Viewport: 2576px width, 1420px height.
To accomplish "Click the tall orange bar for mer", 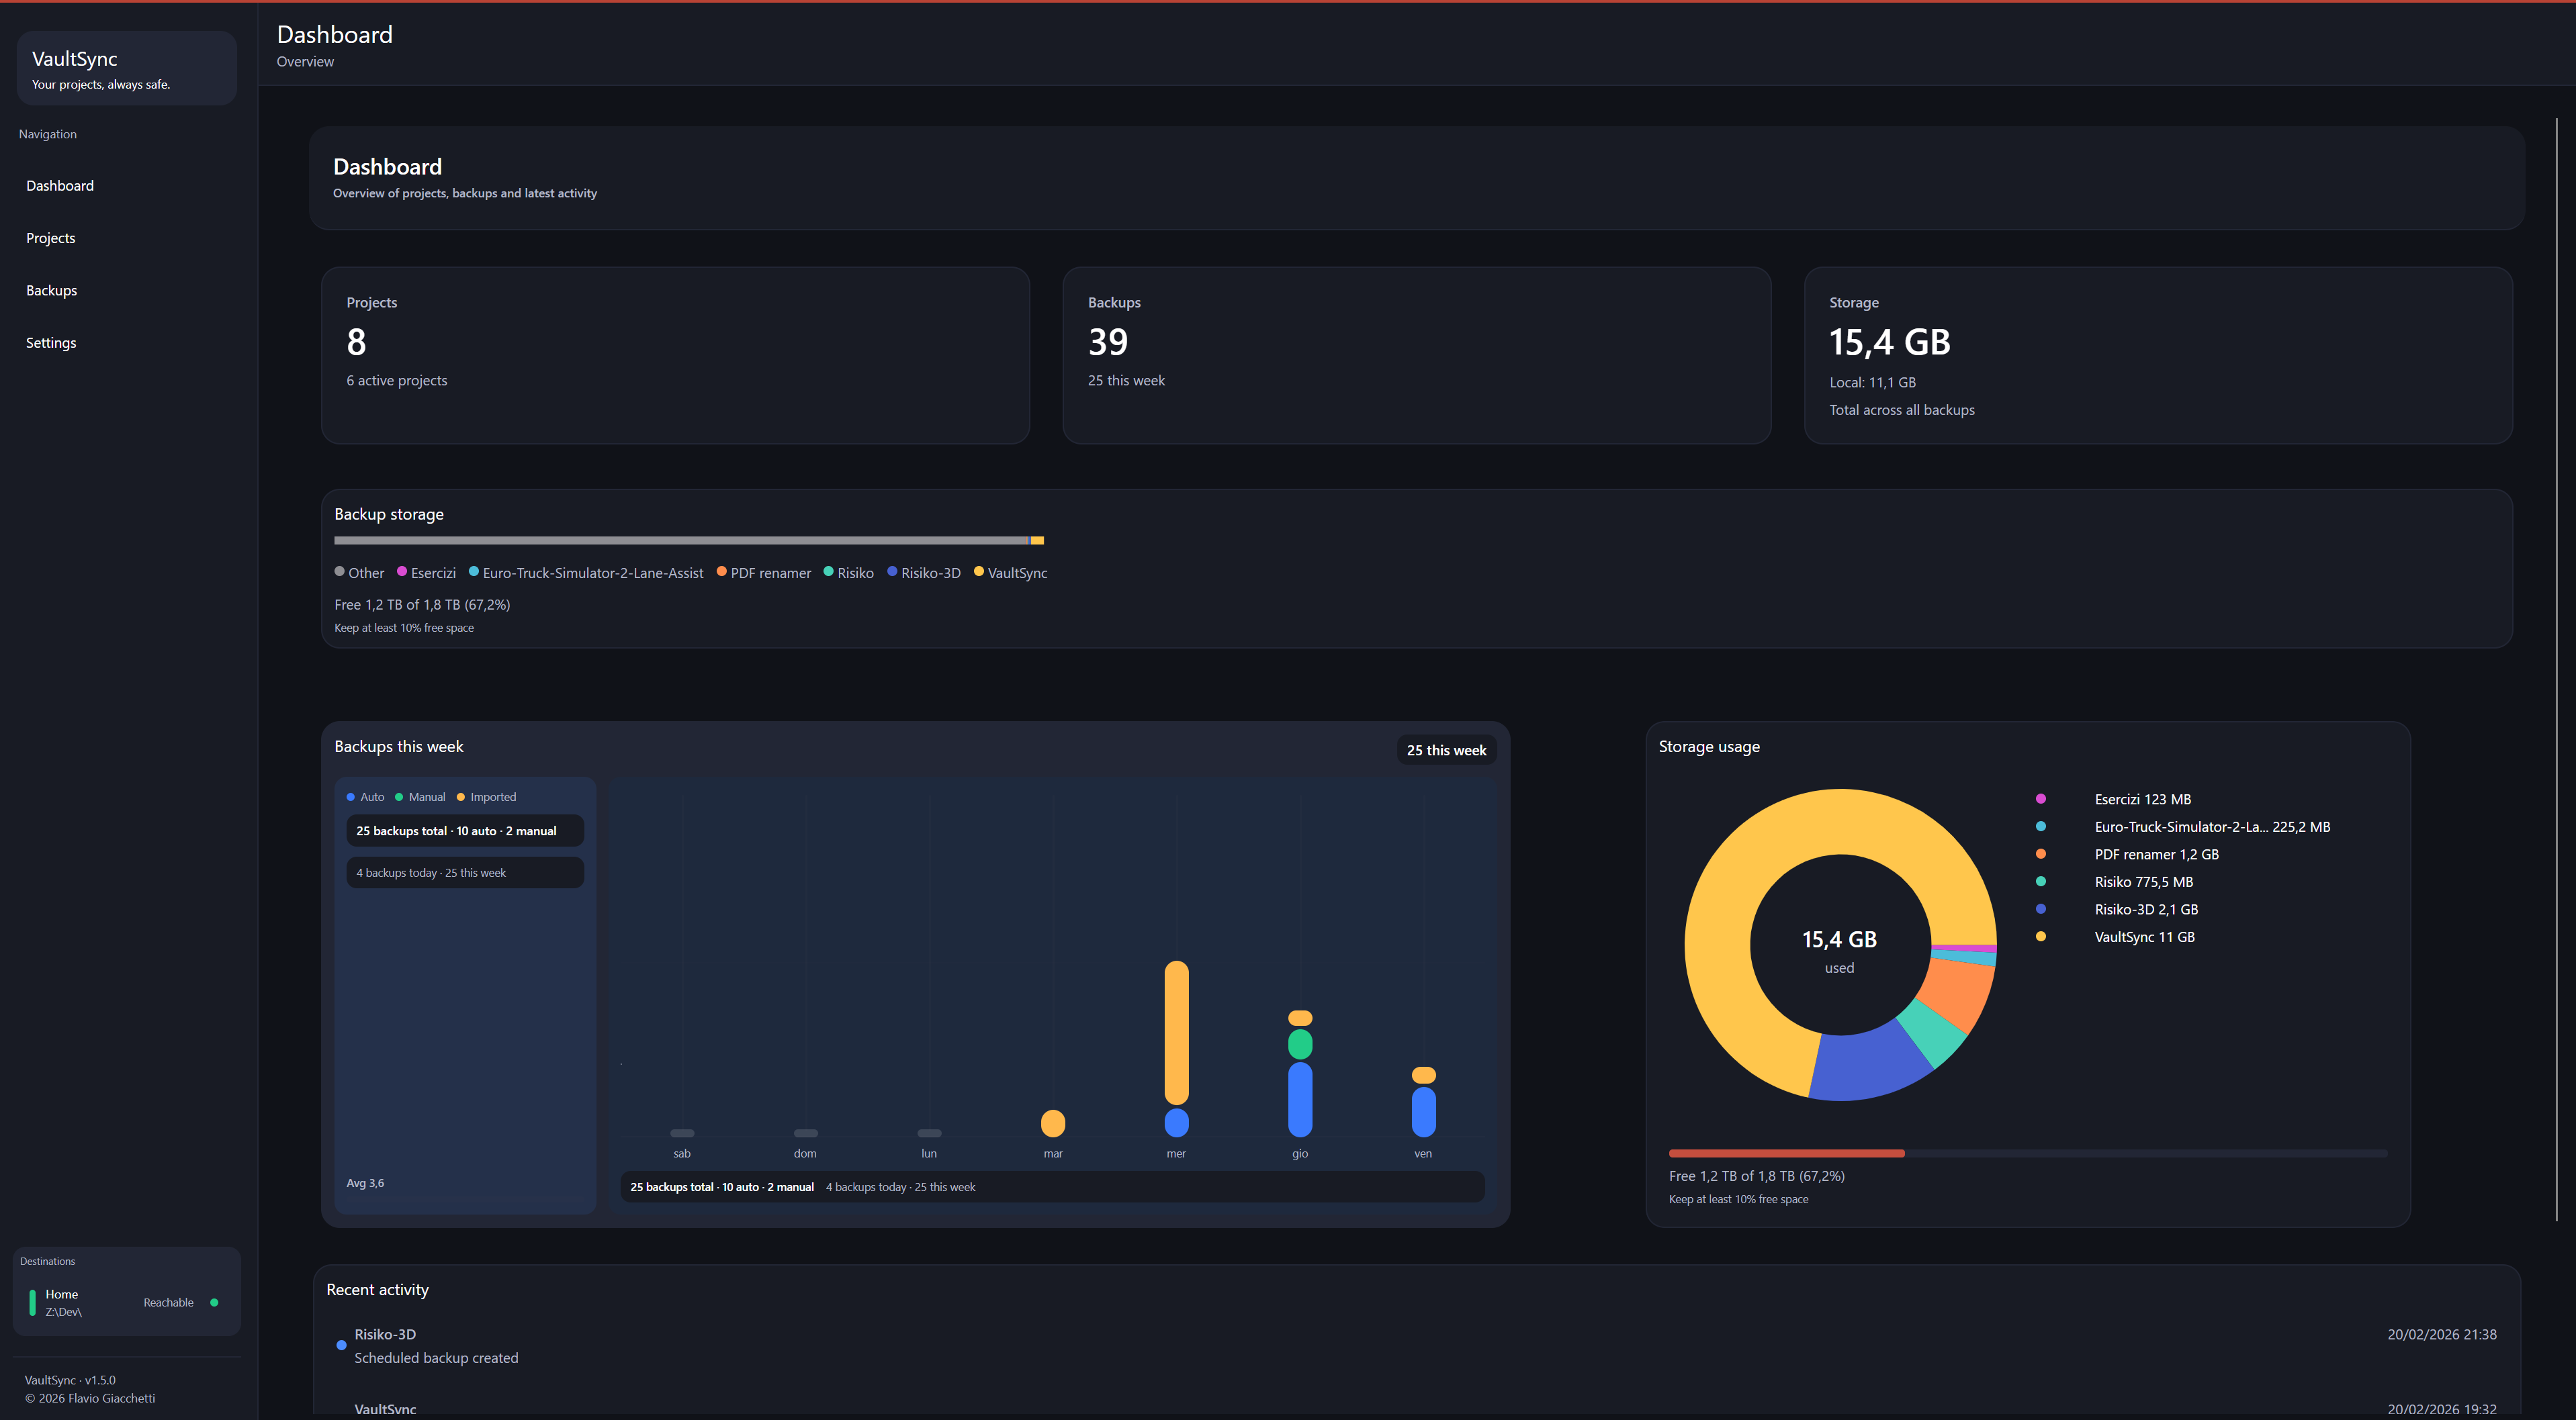I will (x=1177, y=1033).
